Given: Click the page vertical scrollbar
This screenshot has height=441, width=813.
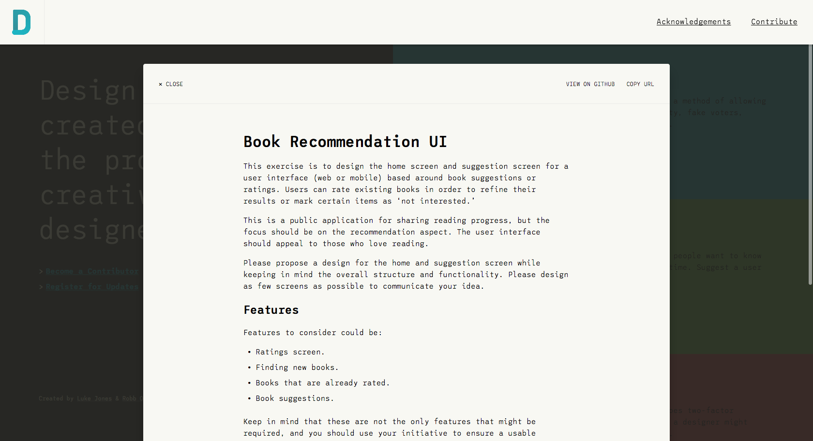Looking at the screenshot, I should click(811, 164).
